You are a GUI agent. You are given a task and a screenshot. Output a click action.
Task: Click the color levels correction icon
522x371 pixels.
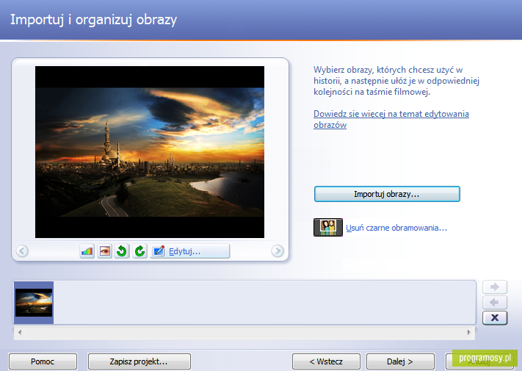click(87, 251)
